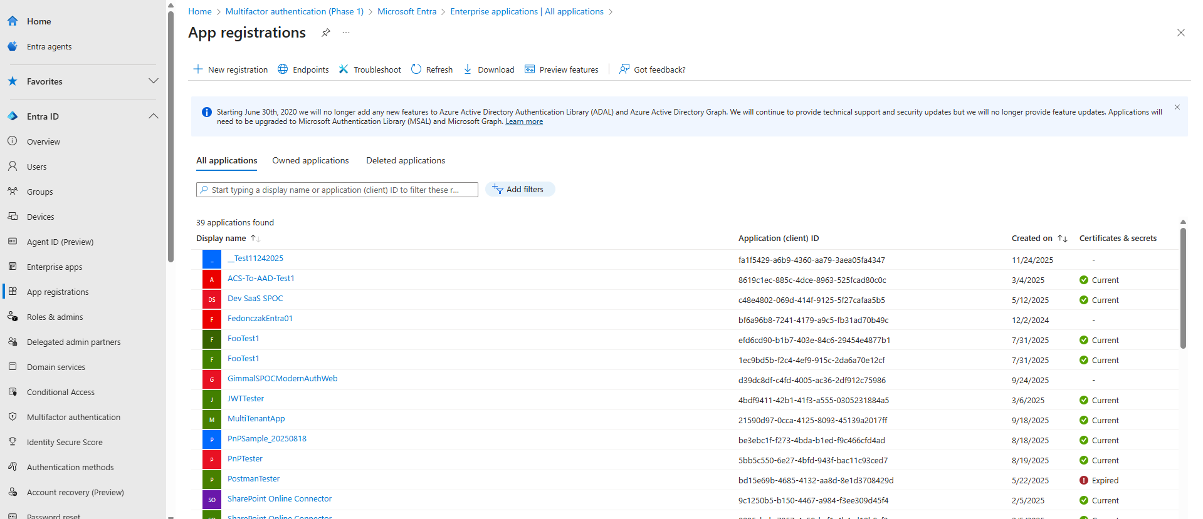Click the application list vertical scrollbar
1203x519 pixels.
[x=1183, y=288]
